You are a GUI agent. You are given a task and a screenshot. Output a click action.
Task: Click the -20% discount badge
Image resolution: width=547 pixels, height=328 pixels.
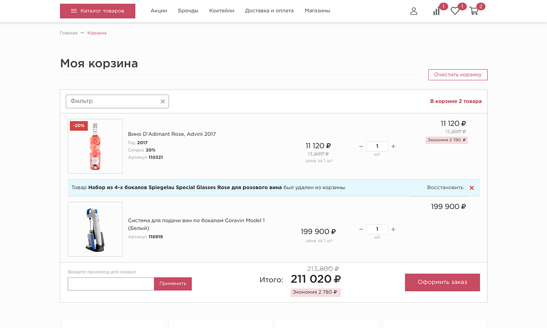click(x=78, y=126)
